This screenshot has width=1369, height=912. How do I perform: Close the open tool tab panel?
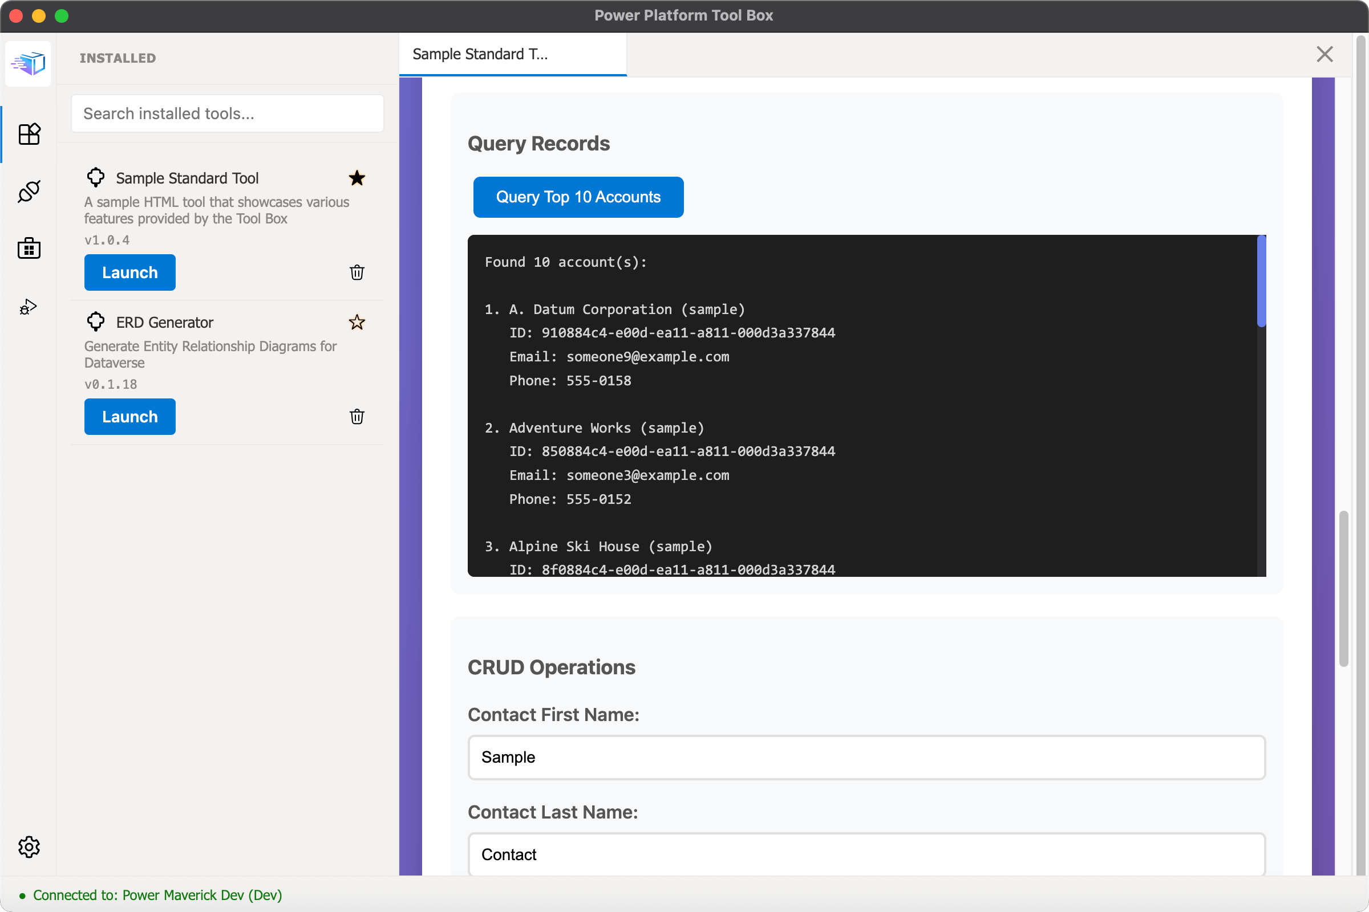tap(1324, 54)
